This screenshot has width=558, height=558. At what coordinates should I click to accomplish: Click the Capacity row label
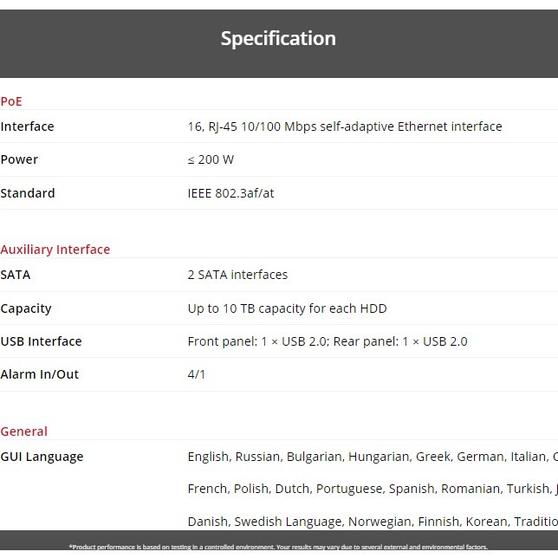(26, 308)
